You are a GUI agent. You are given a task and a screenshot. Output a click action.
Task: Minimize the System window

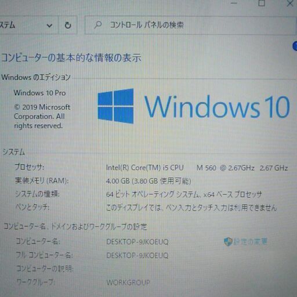tap(234, 3)
